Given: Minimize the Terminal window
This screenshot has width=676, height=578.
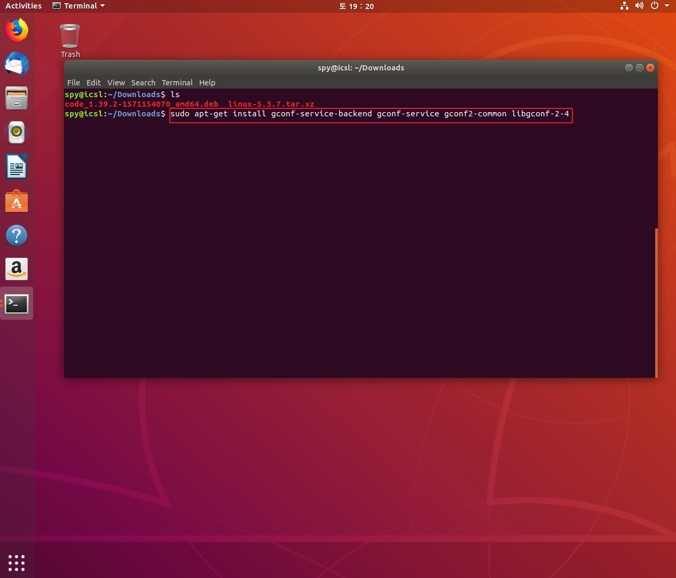Looking at the screenshot, I should tap(629, 68).
